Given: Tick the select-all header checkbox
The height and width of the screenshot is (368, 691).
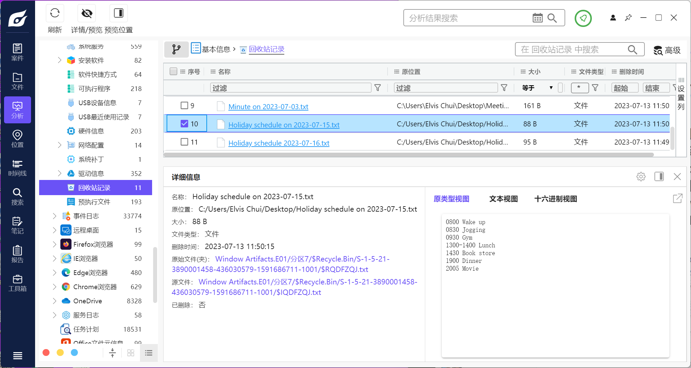Looking at the screenshot, I should click(173, 71).
